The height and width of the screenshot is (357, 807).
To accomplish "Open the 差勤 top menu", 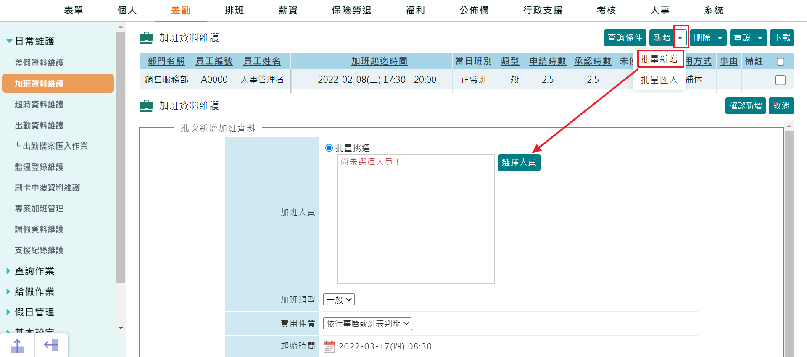I will [x=181, y=10].
